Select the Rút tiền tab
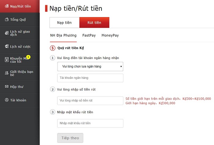The width and height of the screenshot is (214, 145). [x=94, y=23]
